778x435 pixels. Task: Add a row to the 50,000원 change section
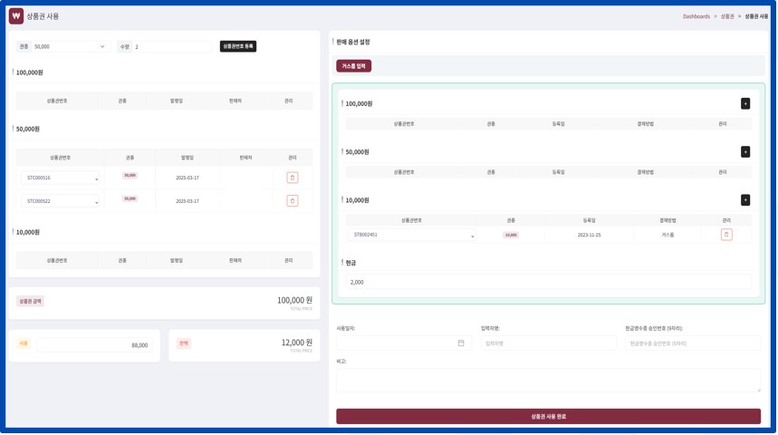pyautogui.click(x=745, y=152)
